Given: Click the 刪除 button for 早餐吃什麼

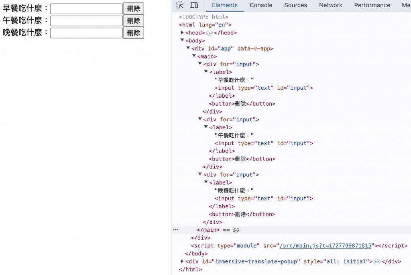Looking at the screenshot, I should 133,9.
